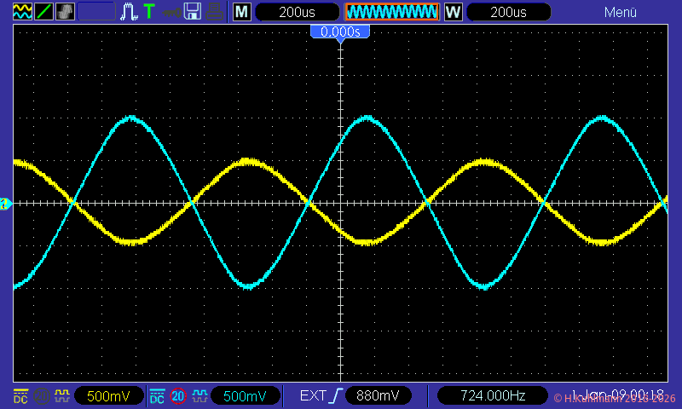The height and width of the screenshot is (409, 682).
Task: Click the 0.000s trigger position marker
Action: tap(340, 32)
